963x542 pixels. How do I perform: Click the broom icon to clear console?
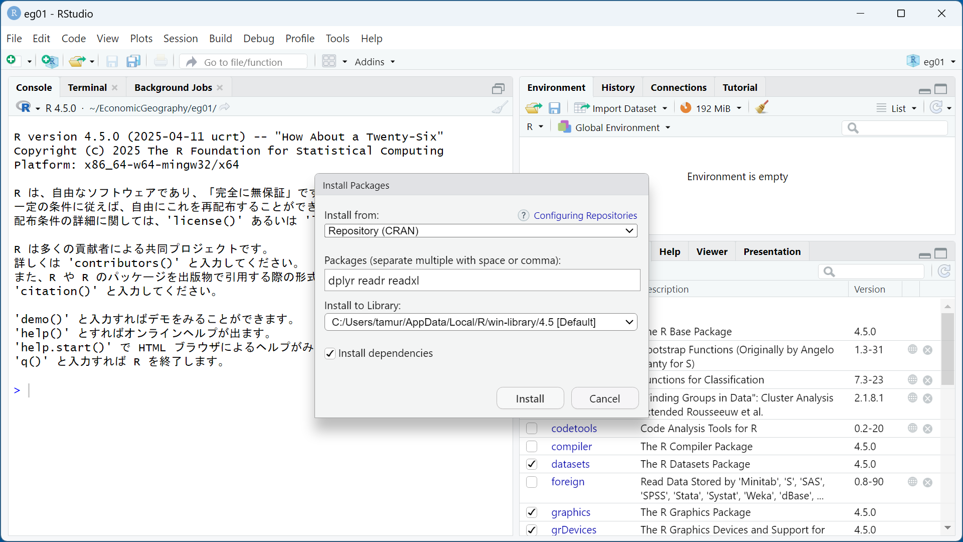coord(500,107)
